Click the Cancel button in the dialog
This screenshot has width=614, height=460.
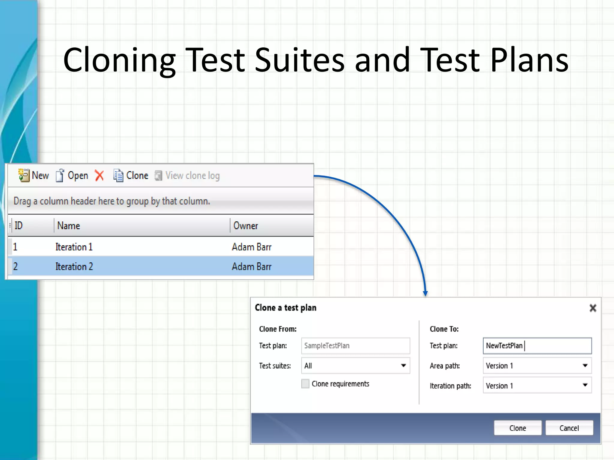[569, 428]
